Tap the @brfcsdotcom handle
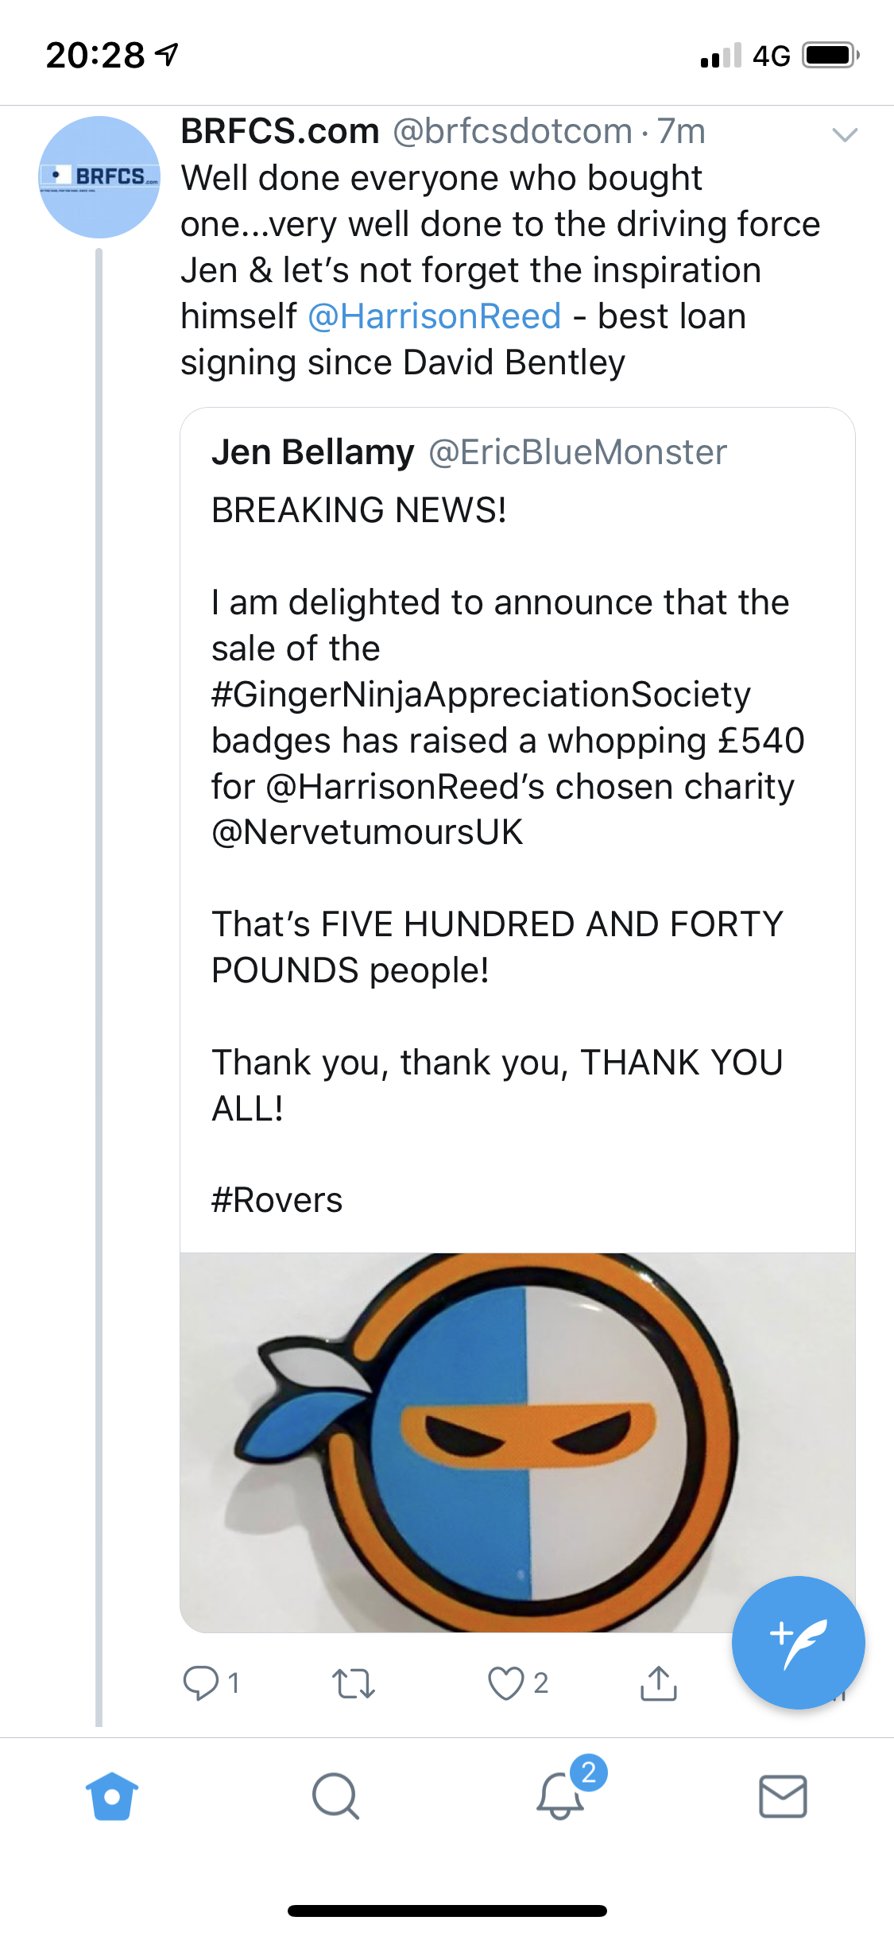 (x=513, y=131)
